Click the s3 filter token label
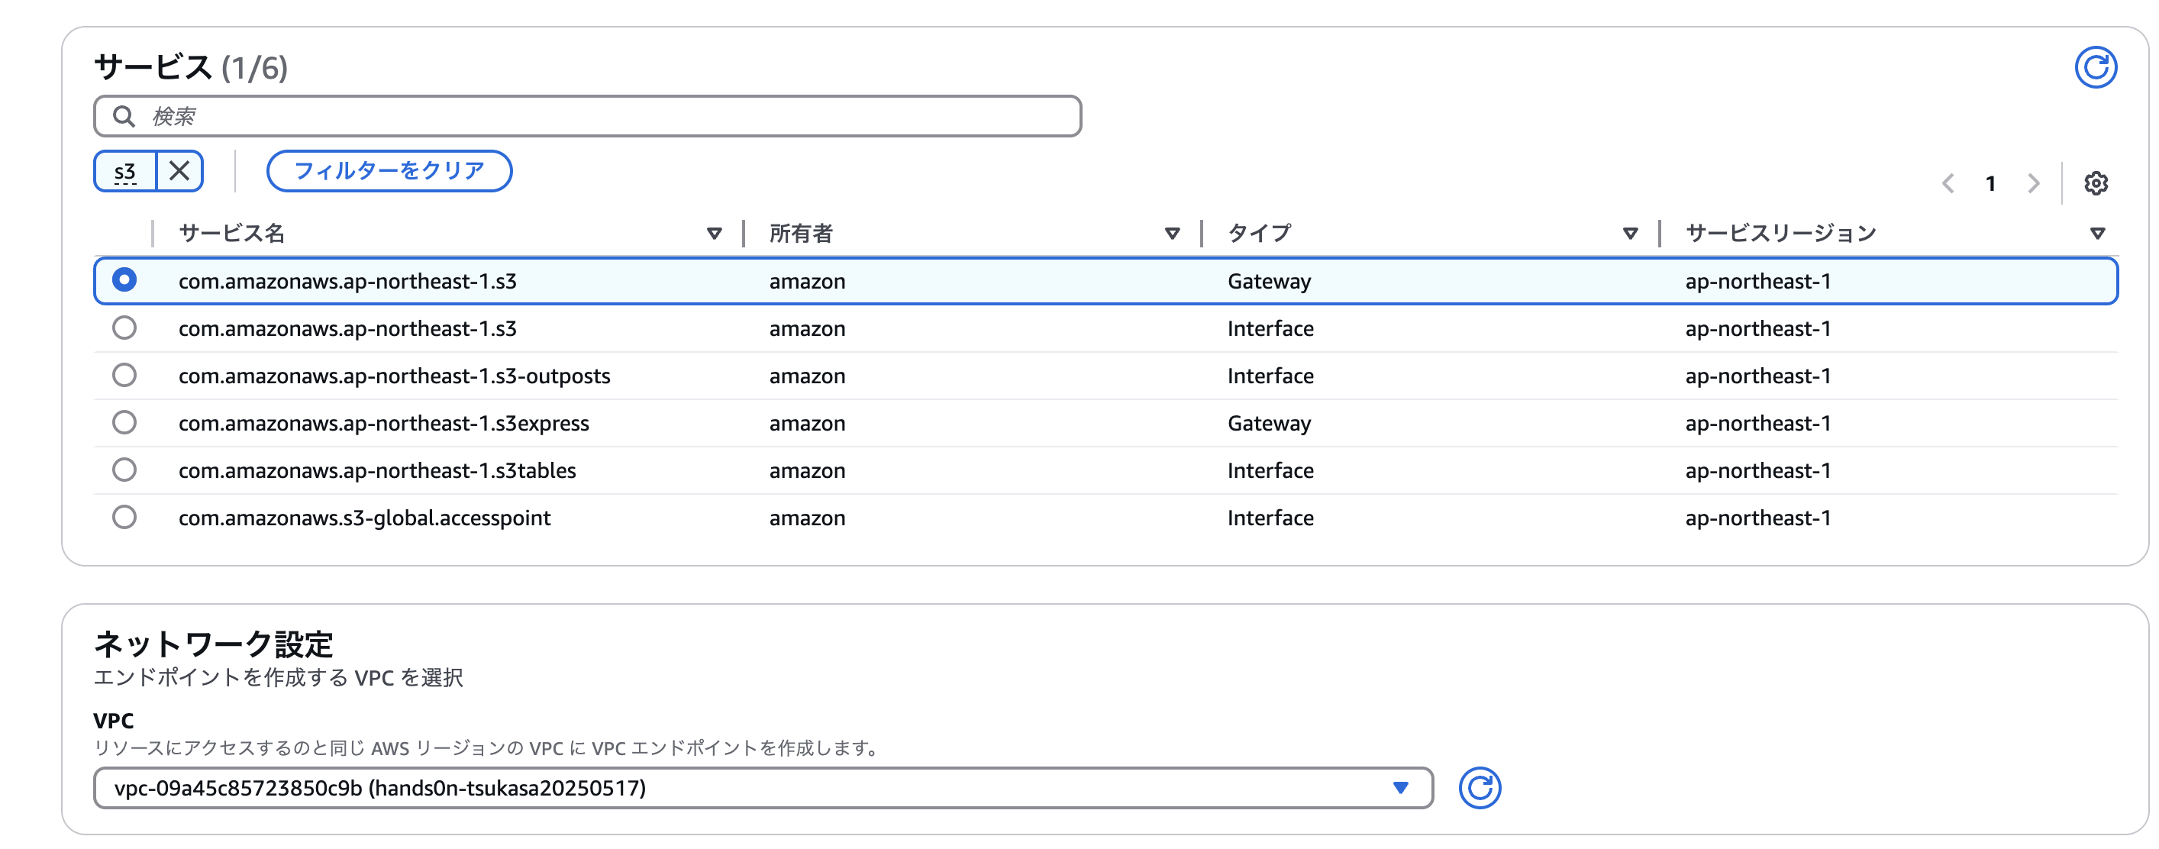Viewport: 2159px width, 849px height. [125, 172]
